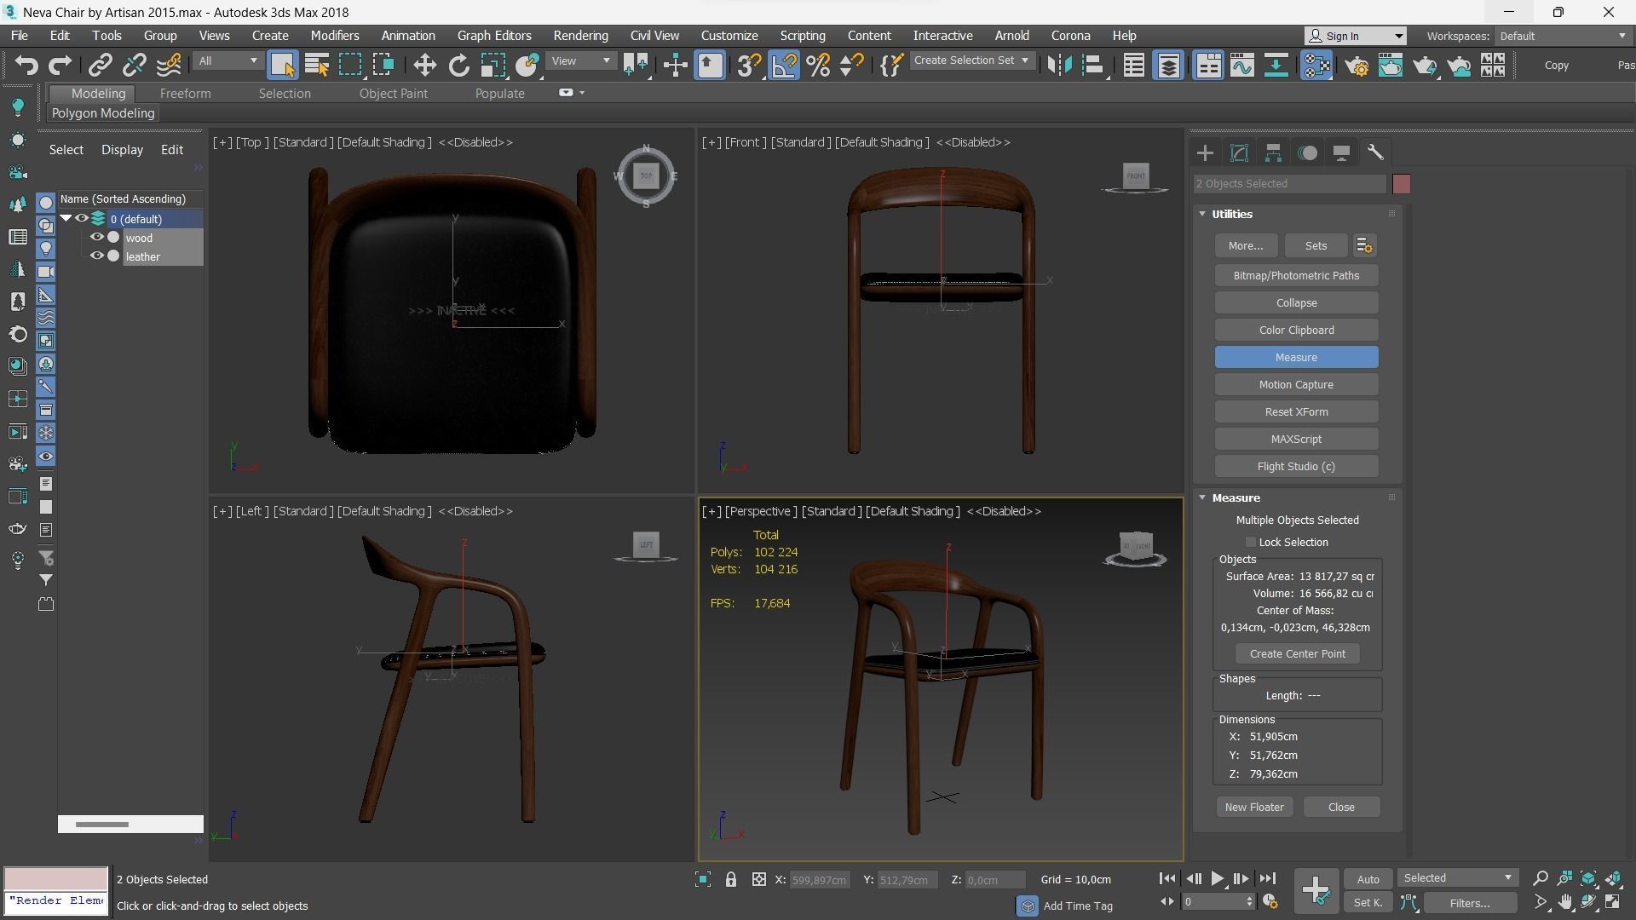This screenshot has width=1636, height=920.
Task: Open the Display command panel tab
Action: click(1341, 152)
